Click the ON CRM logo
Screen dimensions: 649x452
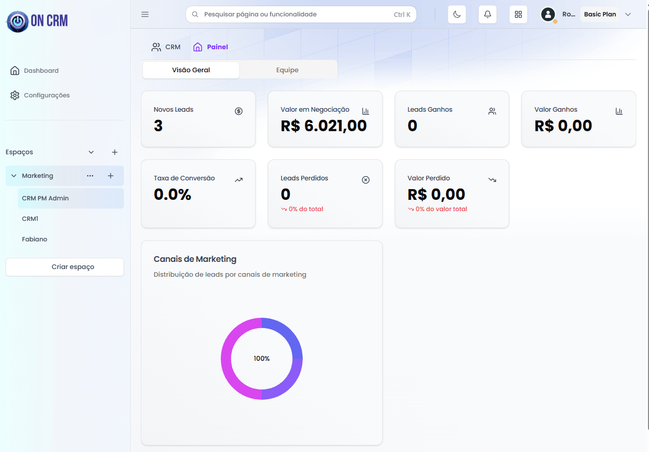[37, 21]
